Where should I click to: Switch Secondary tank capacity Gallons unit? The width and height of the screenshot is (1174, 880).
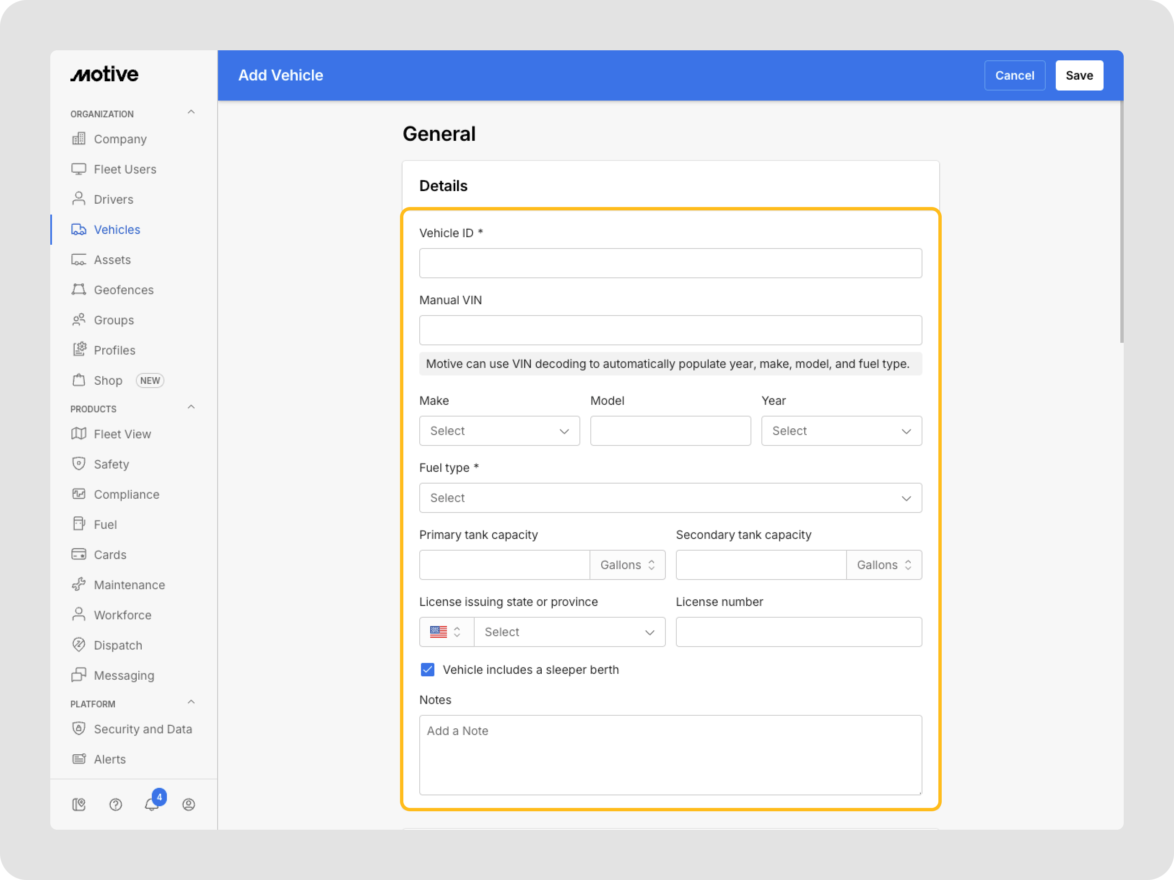pyautogui.click(x=884, y=565)
